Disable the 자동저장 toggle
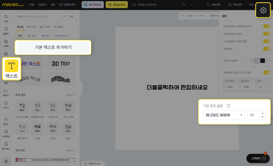 tap(266, 49)
